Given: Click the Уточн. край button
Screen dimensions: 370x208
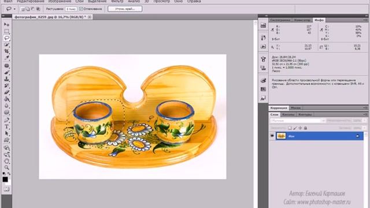Looking at the screenshot, I should [125, 9].
